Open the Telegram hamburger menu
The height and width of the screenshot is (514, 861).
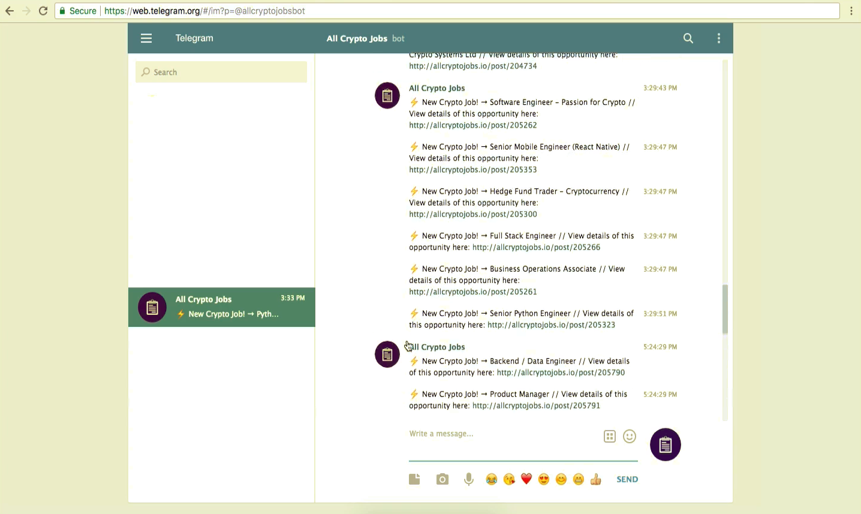click(146, 38)
